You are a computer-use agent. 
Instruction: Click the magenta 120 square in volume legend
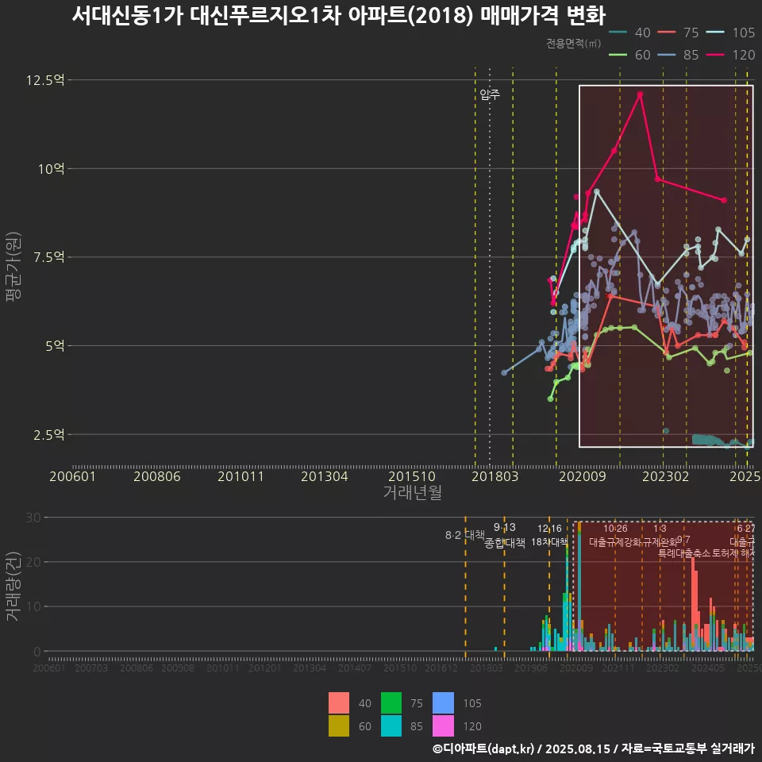coord(443,725)
